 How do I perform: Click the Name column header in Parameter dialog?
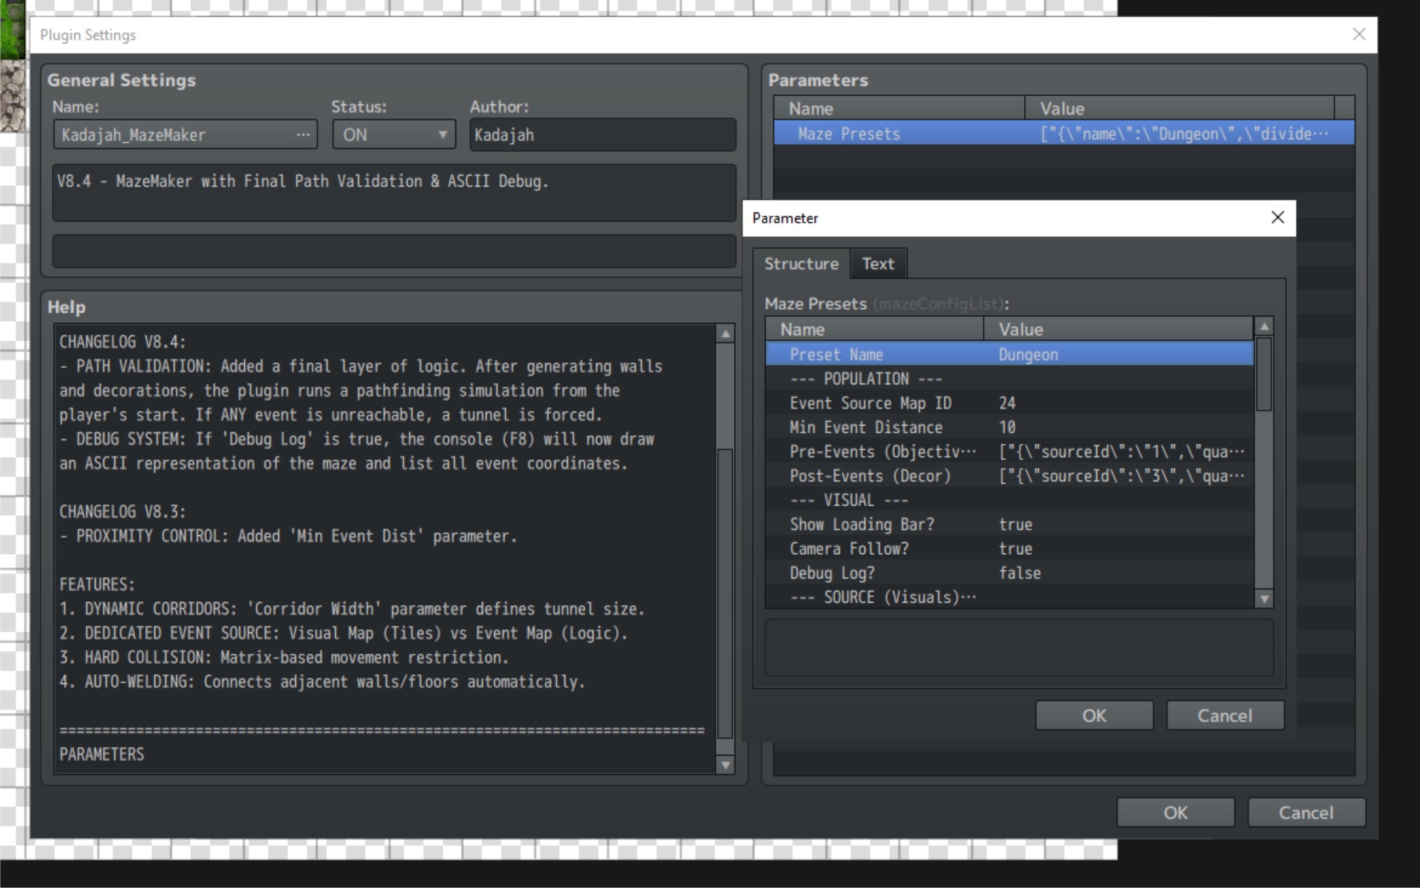tap(875, 329)
